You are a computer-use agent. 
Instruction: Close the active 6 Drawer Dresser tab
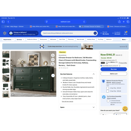(x=80, y=26)
